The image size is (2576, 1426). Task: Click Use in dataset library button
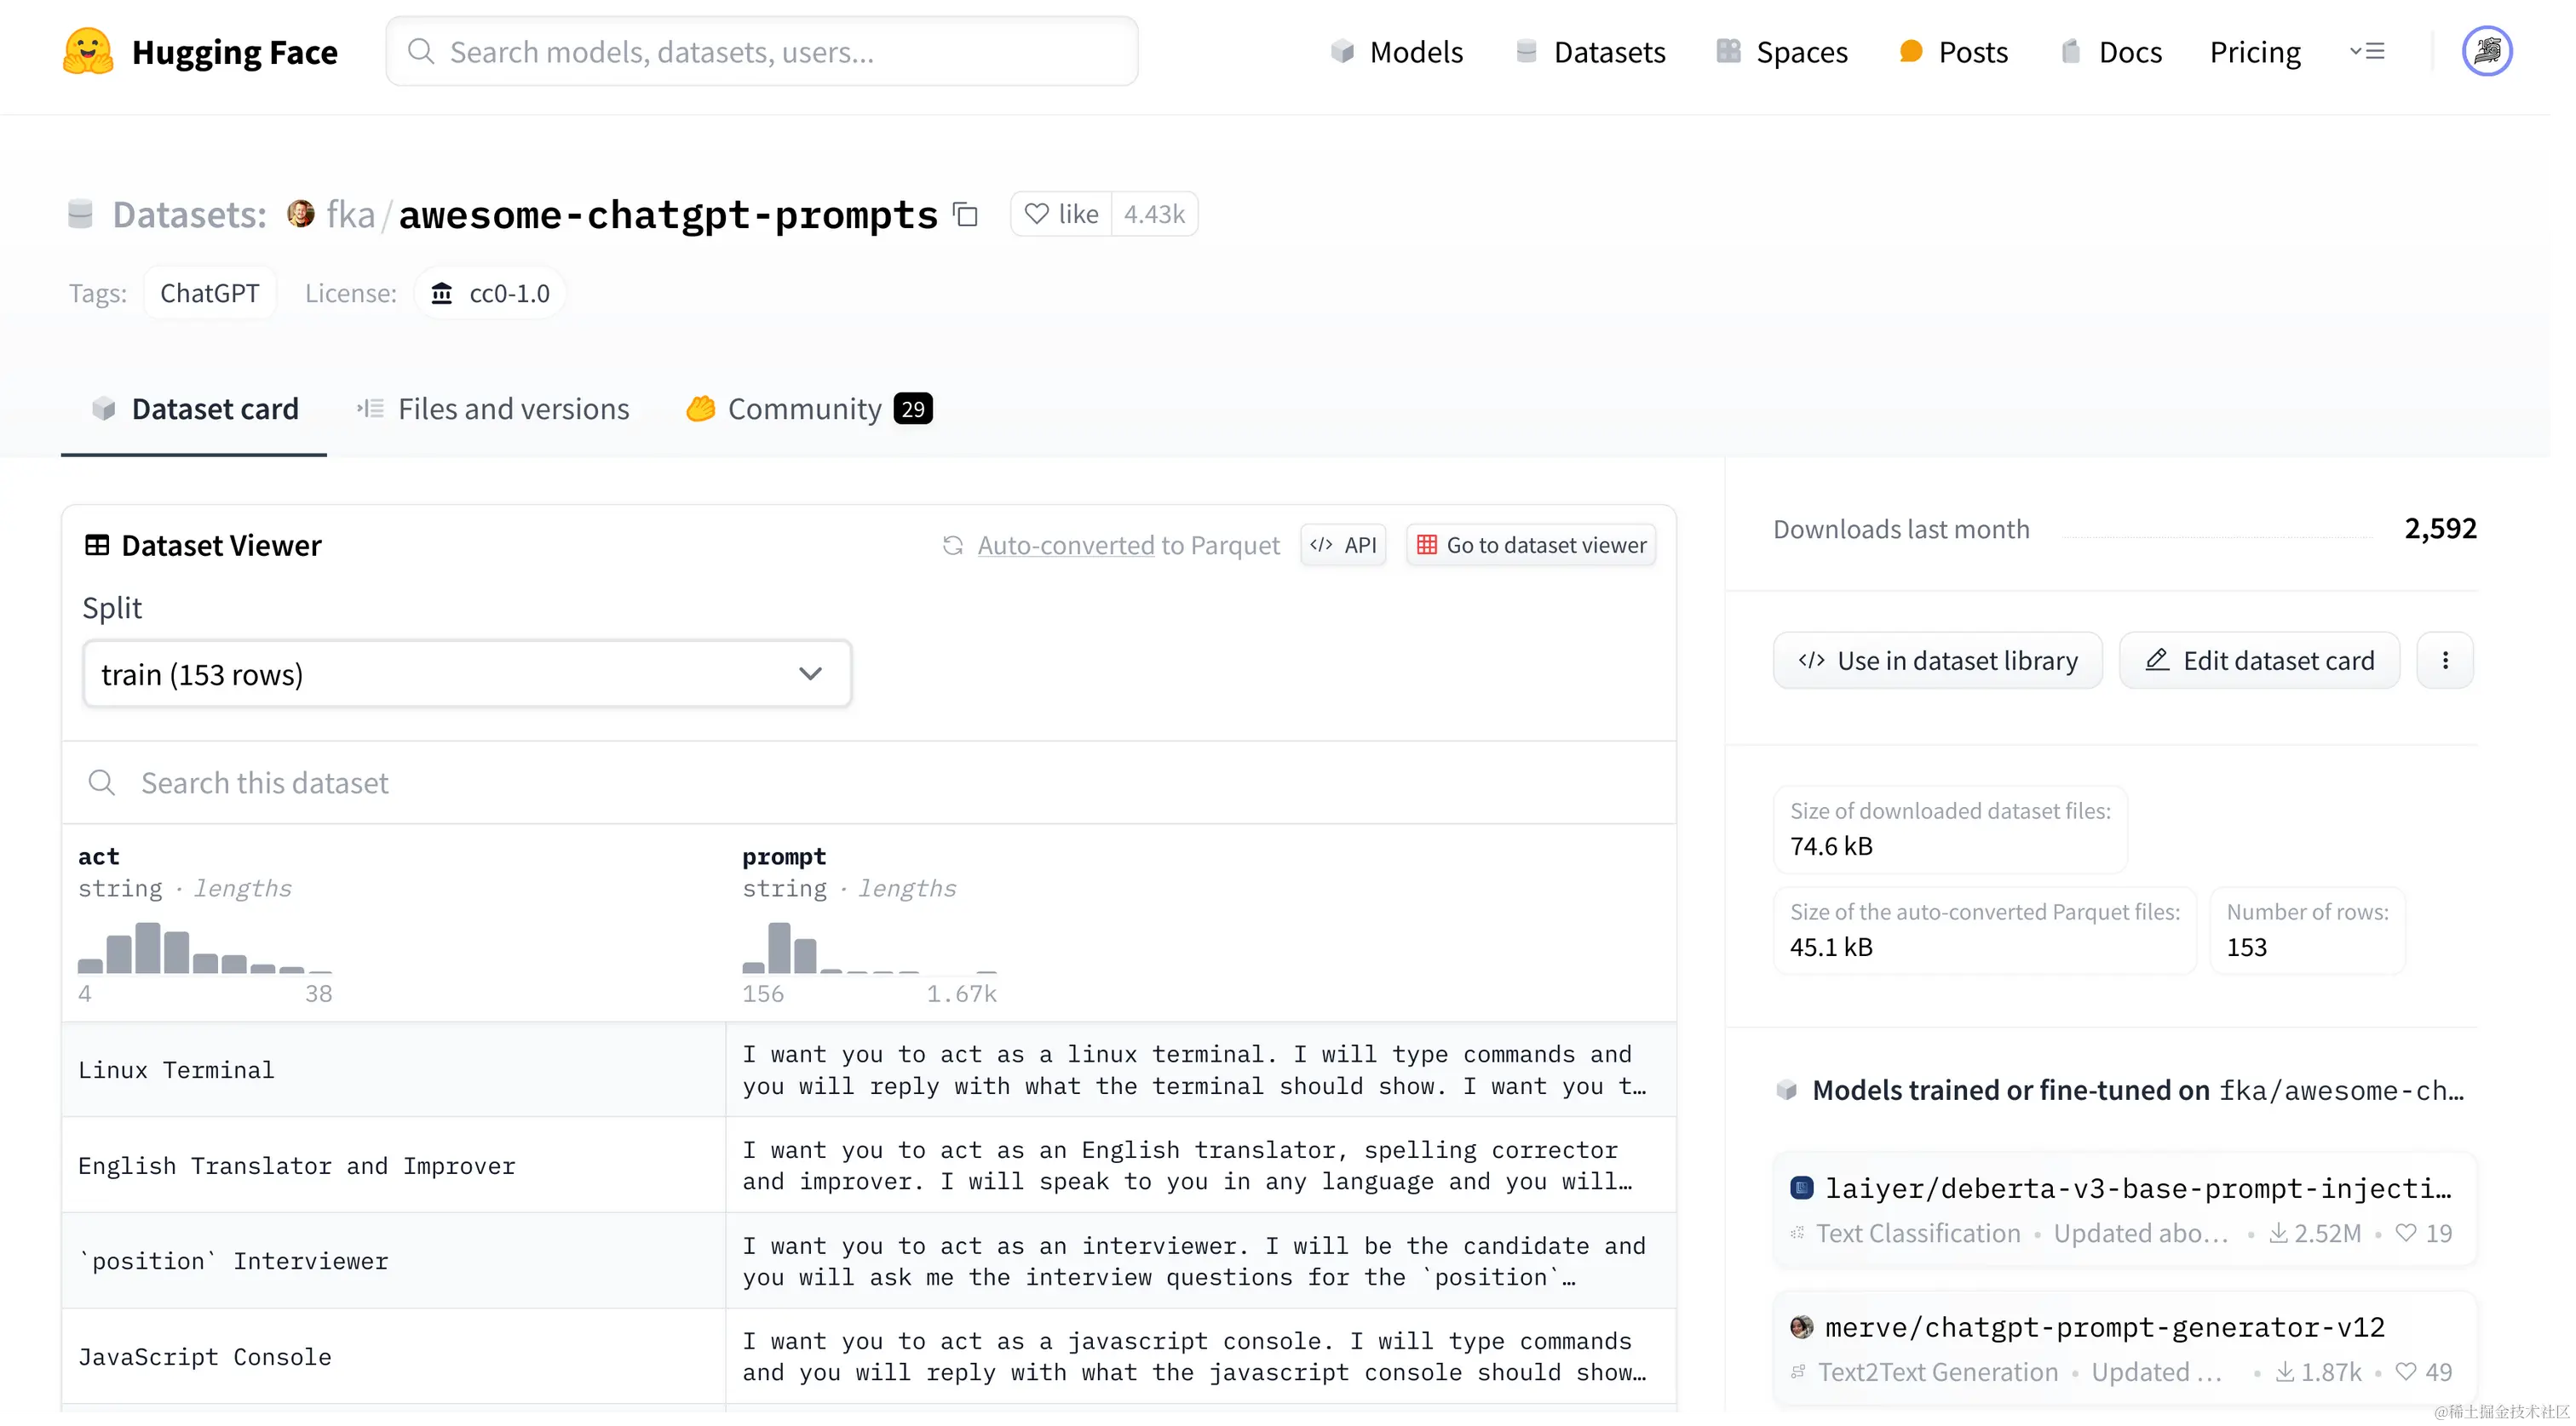pos(1937,661)
